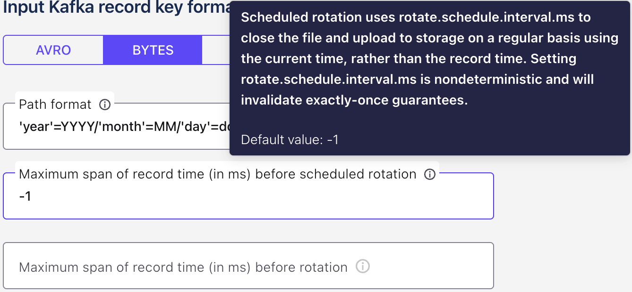This screenshot has height=292, width=632.
Task: Click info icon beside 'before rotation' field
Action: 362,267
